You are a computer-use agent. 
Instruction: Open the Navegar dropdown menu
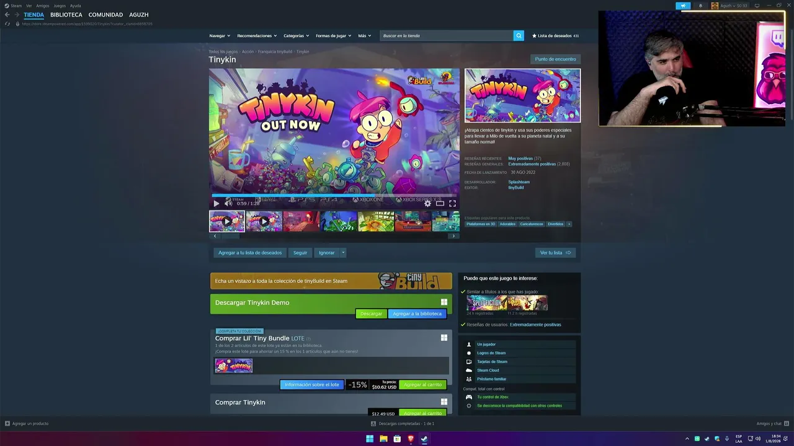click(220, 36)
